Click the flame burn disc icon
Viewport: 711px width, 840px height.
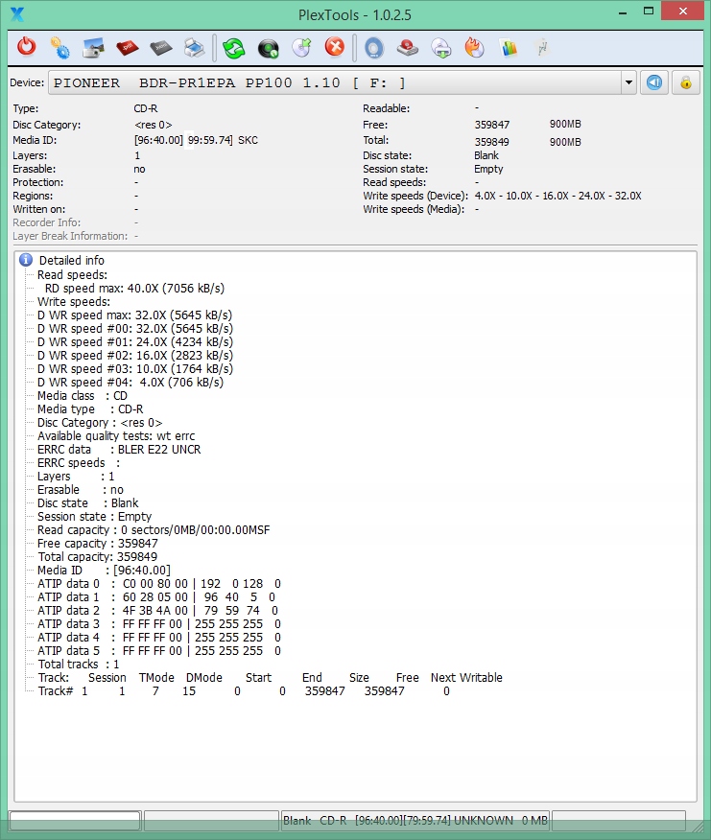(474, 47)
